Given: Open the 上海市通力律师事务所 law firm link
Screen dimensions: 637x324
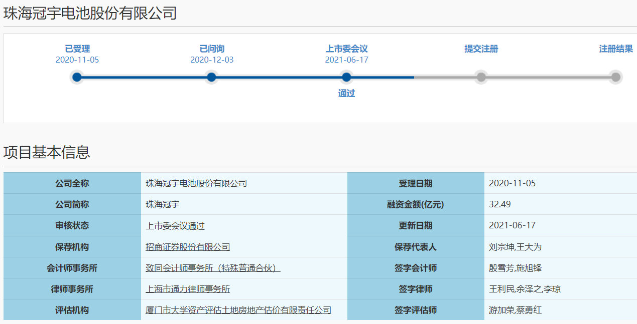Looking at the screenshot, I should pos(188,289).
